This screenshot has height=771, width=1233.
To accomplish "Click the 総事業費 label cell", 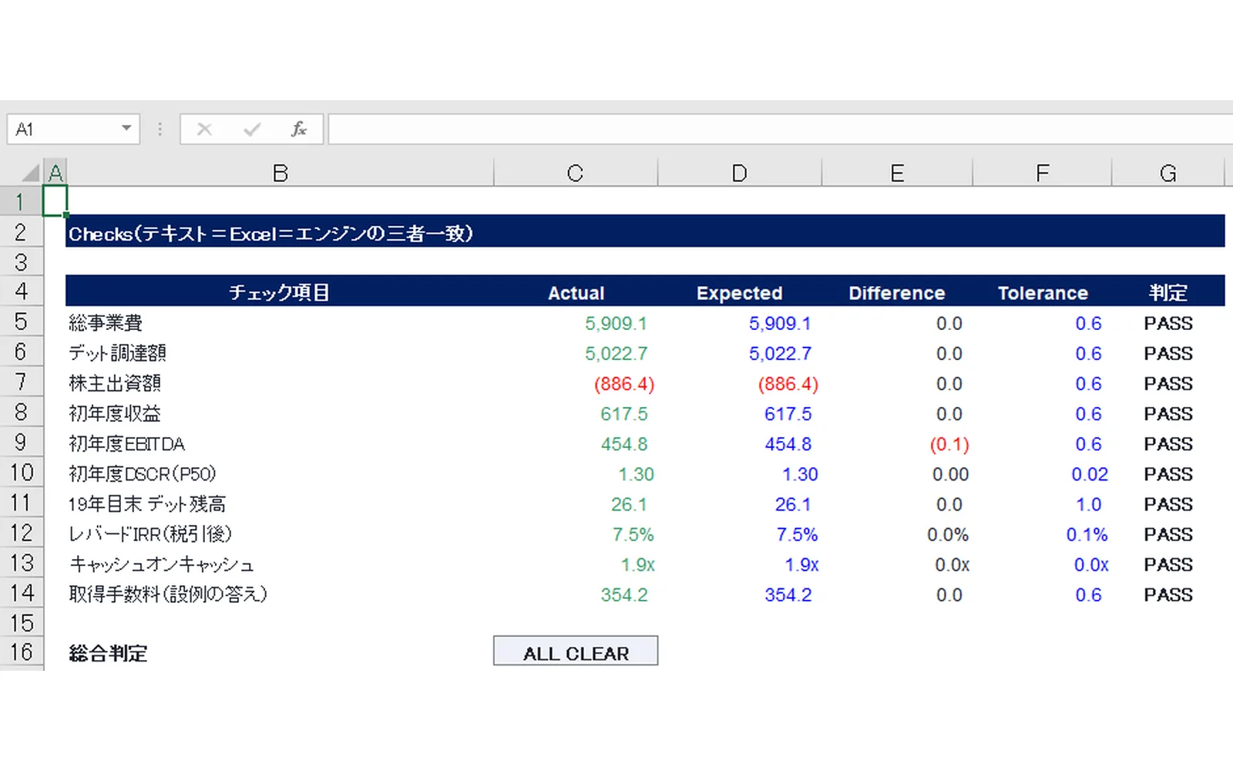I will coord(280,323).
